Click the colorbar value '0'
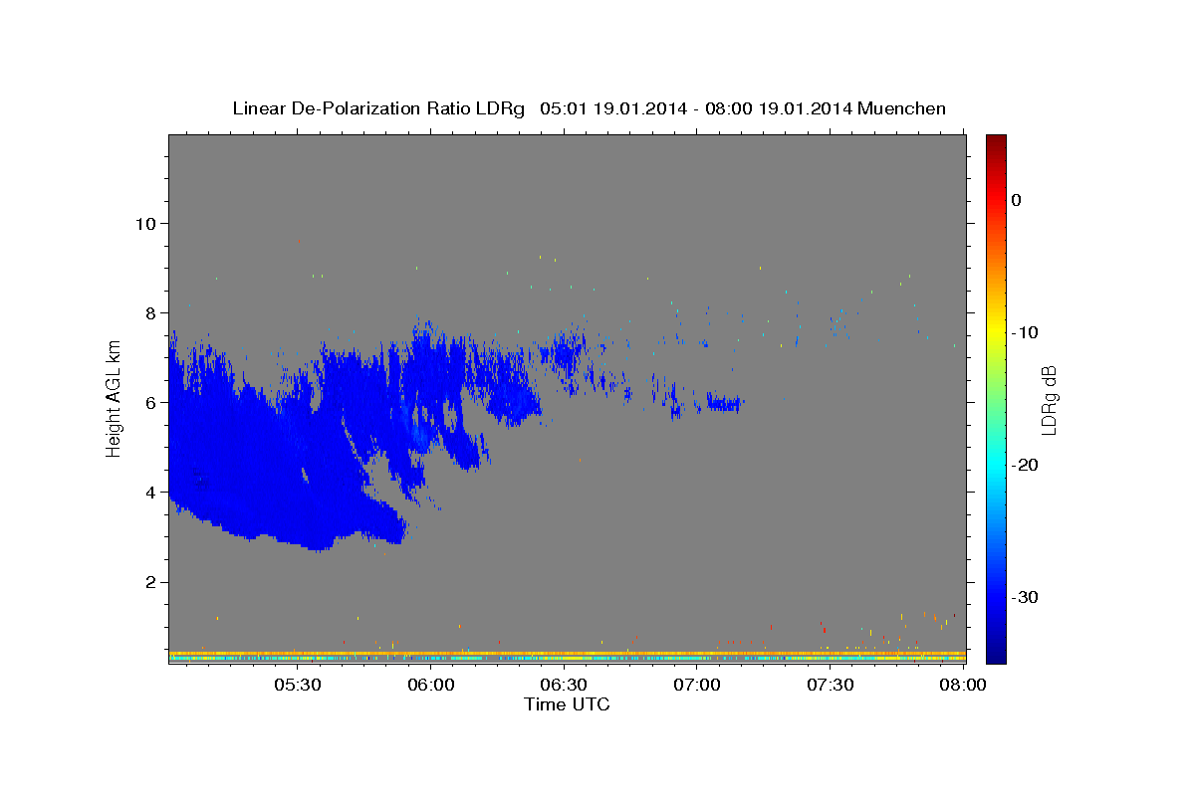 coord(1016,200)
